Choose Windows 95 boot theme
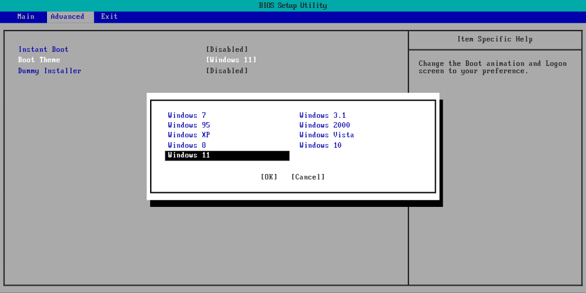586x293 pixels. coord(189,125)
